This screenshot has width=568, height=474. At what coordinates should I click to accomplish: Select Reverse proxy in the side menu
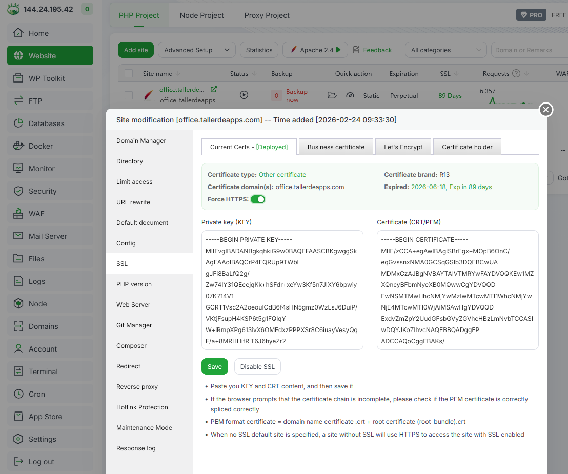pyautogui.click(x=137, y=387)
